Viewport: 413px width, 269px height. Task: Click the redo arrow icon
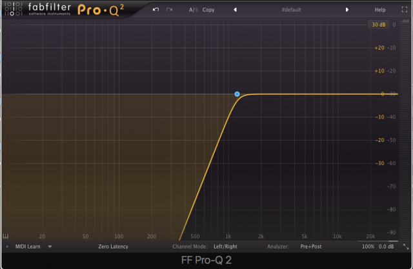point(170,10)
